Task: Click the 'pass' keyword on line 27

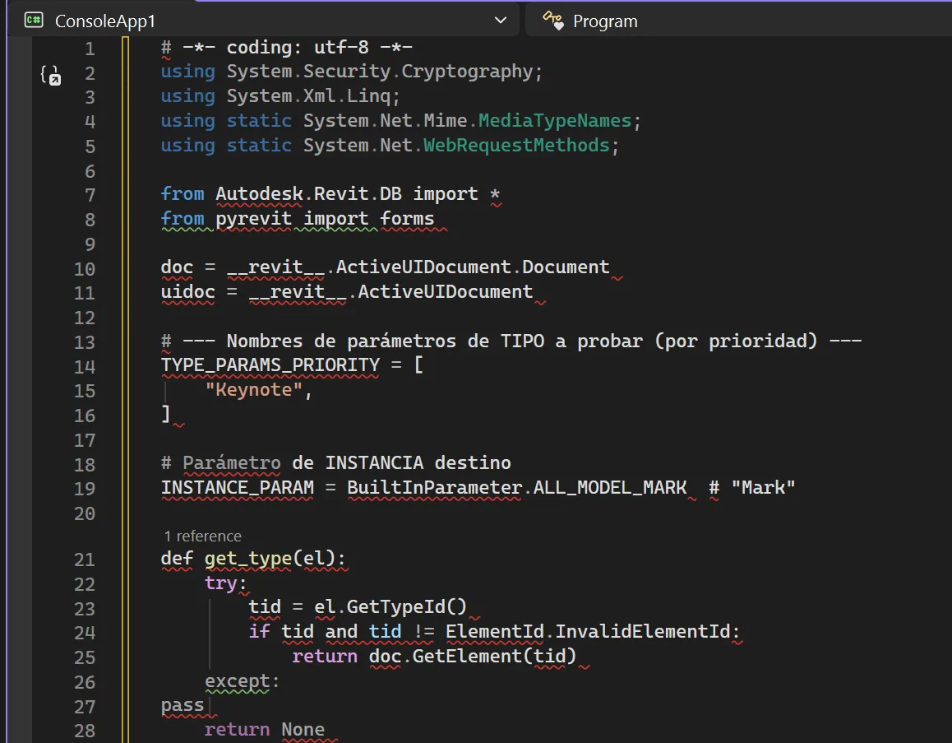Action: (x=183, y=706)
